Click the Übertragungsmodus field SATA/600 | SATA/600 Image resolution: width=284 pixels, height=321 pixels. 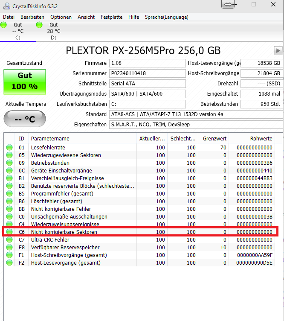(148, 94)
